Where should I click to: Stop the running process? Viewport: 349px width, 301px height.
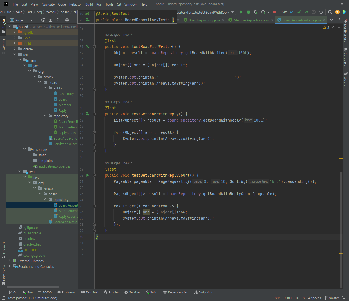click(275, 12)
